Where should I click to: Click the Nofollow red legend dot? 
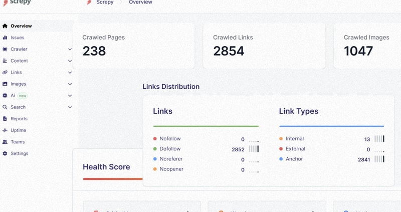(155, 139)
